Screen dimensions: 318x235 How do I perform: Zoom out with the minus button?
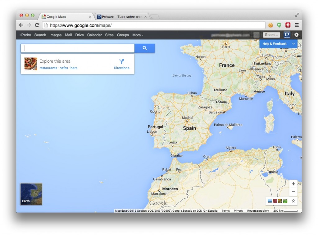[293, 192]
